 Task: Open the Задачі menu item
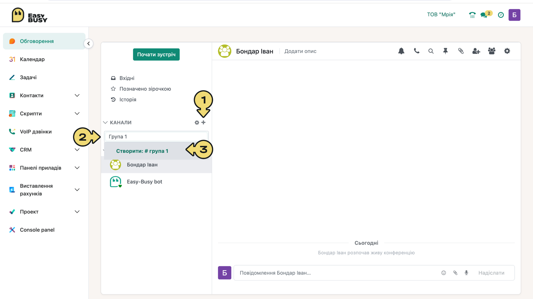tap(44, 78)
